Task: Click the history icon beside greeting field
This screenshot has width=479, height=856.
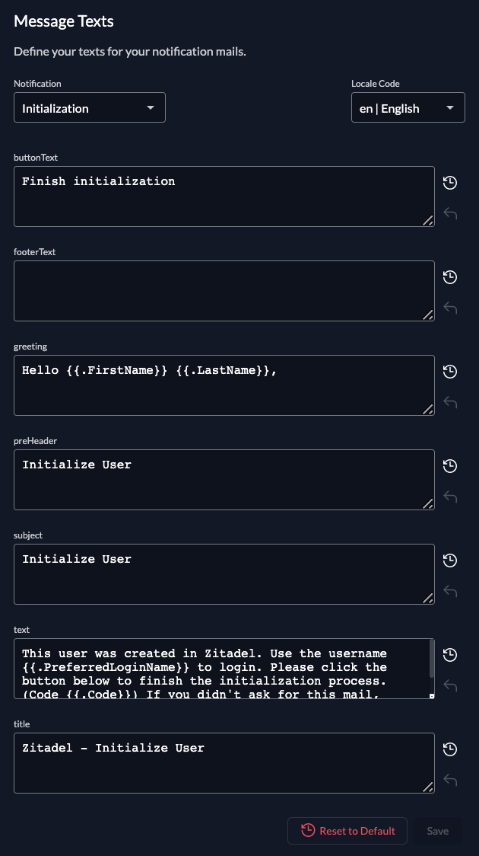Action: pyautogui.click(x=450, y=372)
